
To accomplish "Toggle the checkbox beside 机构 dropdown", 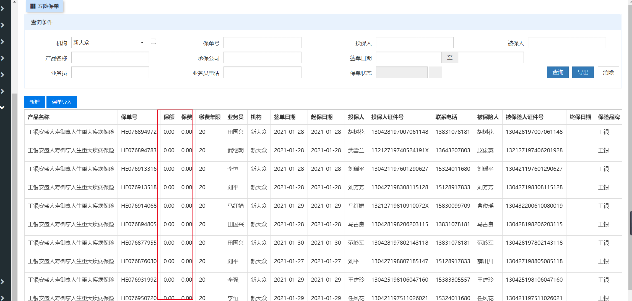I will click(154, 41).
